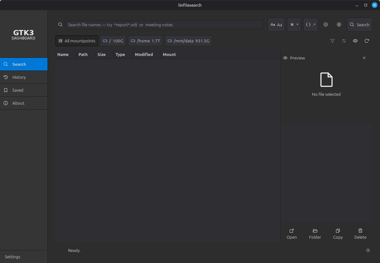Image resolution: width=380 pixels, height=263 pixels.
Task: Refresh the results with reload icon
Action: pyautogui.click(x=367, y=41)
